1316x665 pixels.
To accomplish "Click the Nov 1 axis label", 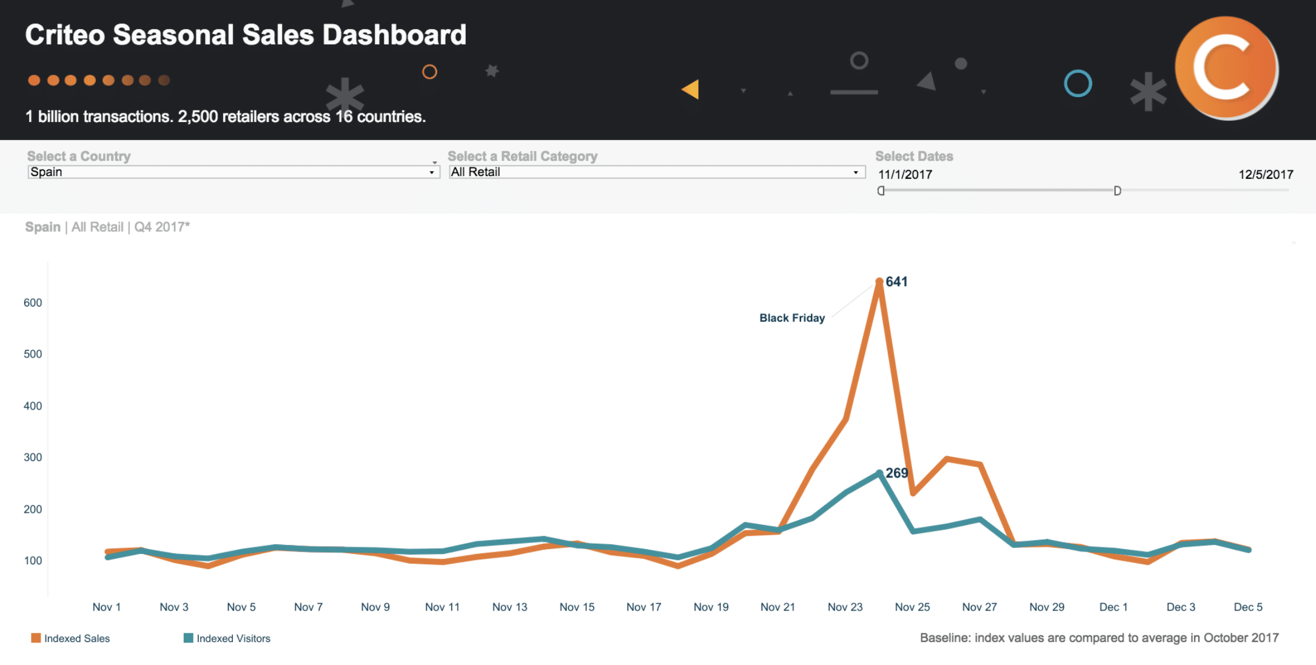I will pyautogui.click(x=107, y=607).
